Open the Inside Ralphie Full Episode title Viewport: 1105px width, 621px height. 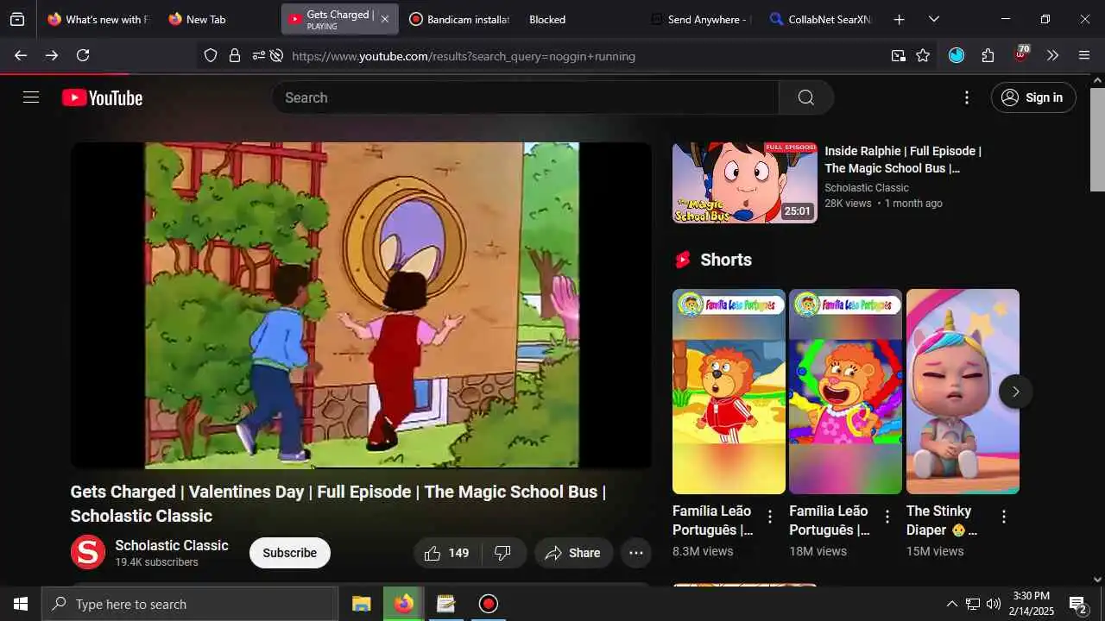coord(903,160)
